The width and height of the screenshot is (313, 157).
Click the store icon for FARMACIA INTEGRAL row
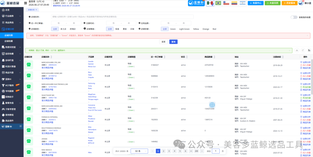pos(28,119)
